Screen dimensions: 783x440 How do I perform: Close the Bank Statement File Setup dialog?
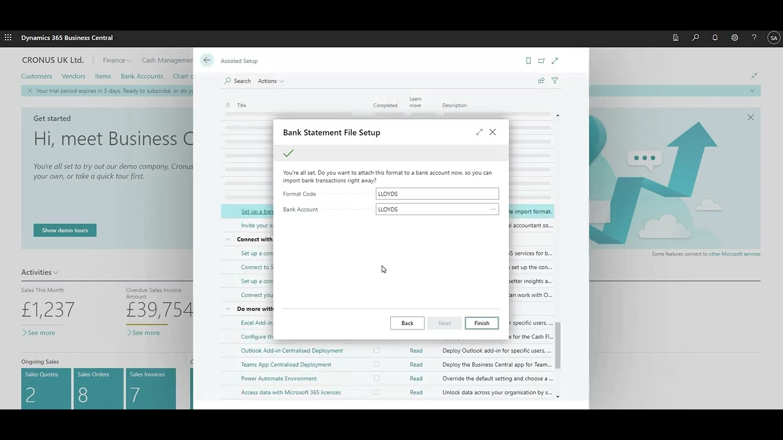click(x=492, y=132)
